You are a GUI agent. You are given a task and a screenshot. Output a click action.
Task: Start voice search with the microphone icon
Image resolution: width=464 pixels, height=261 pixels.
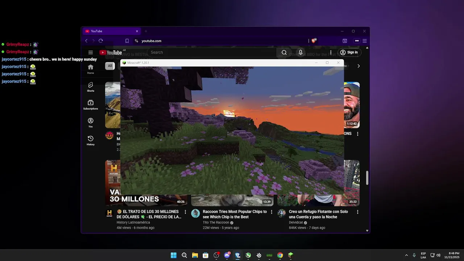(x=301, y=53)
